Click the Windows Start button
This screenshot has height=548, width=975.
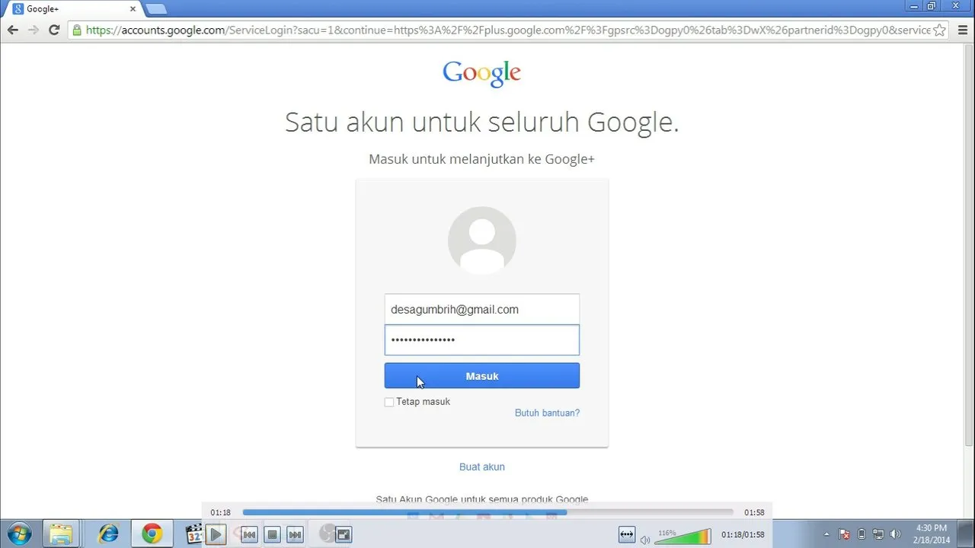click(x=18, y=534)
